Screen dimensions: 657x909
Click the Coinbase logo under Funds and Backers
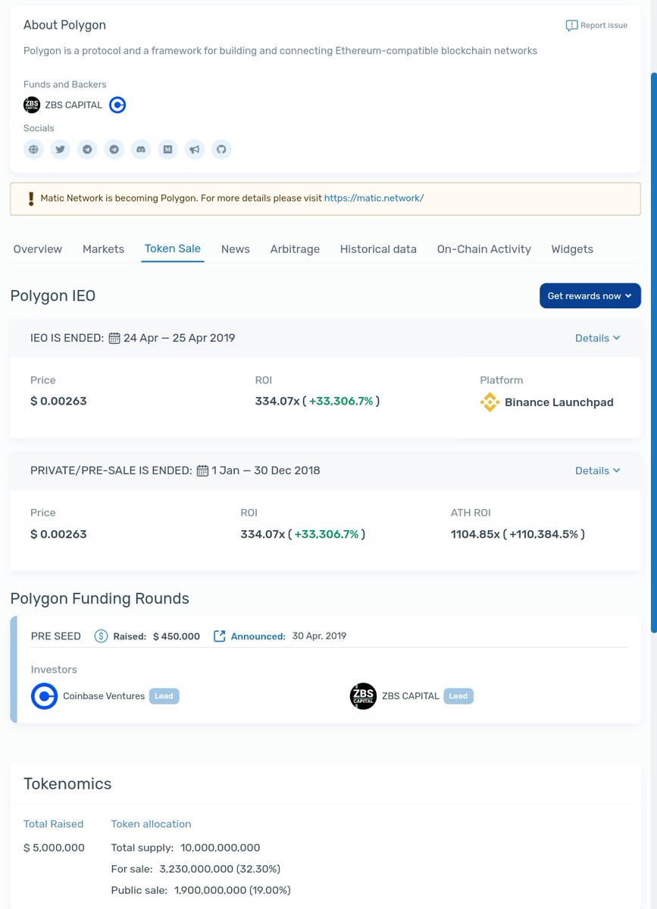pos(117,105)
